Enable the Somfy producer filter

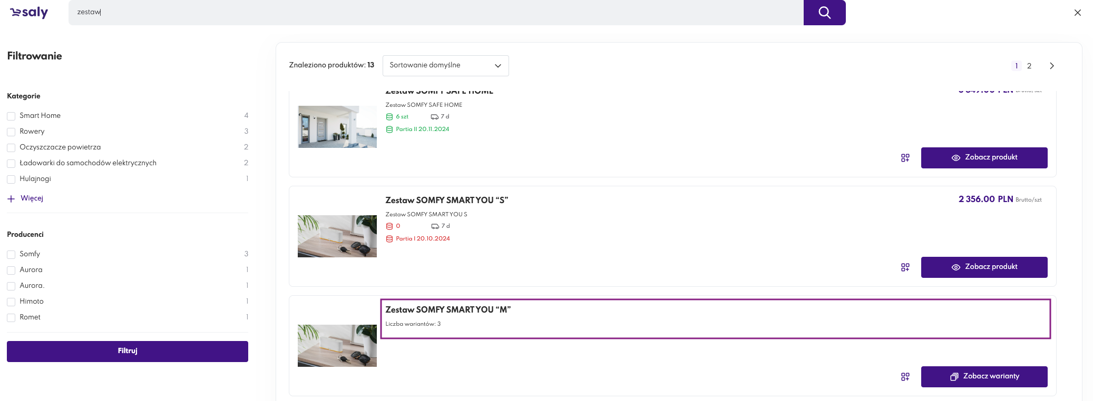(x=11, y=255)
